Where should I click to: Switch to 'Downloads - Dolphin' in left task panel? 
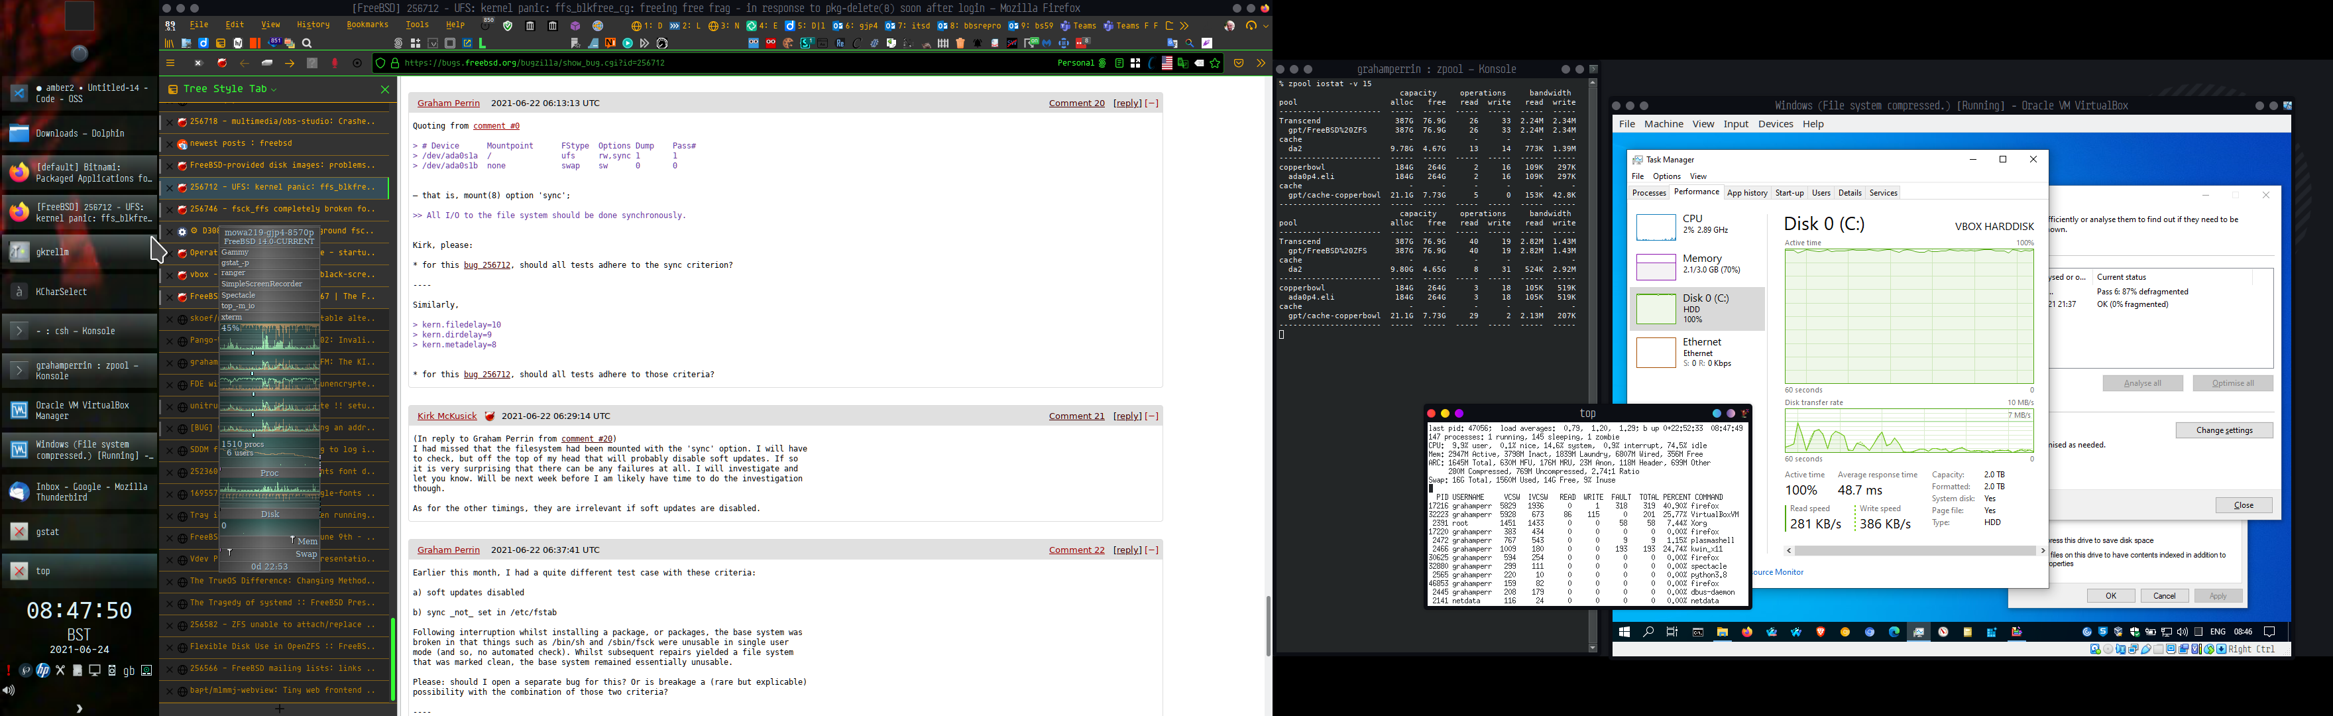(x=80, y=133)
